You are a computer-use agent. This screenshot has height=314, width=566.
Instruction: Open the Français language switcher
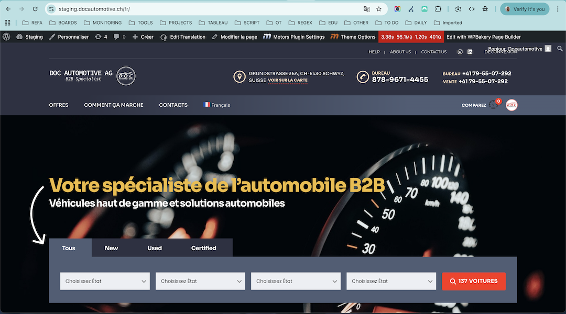click(216, 105)
